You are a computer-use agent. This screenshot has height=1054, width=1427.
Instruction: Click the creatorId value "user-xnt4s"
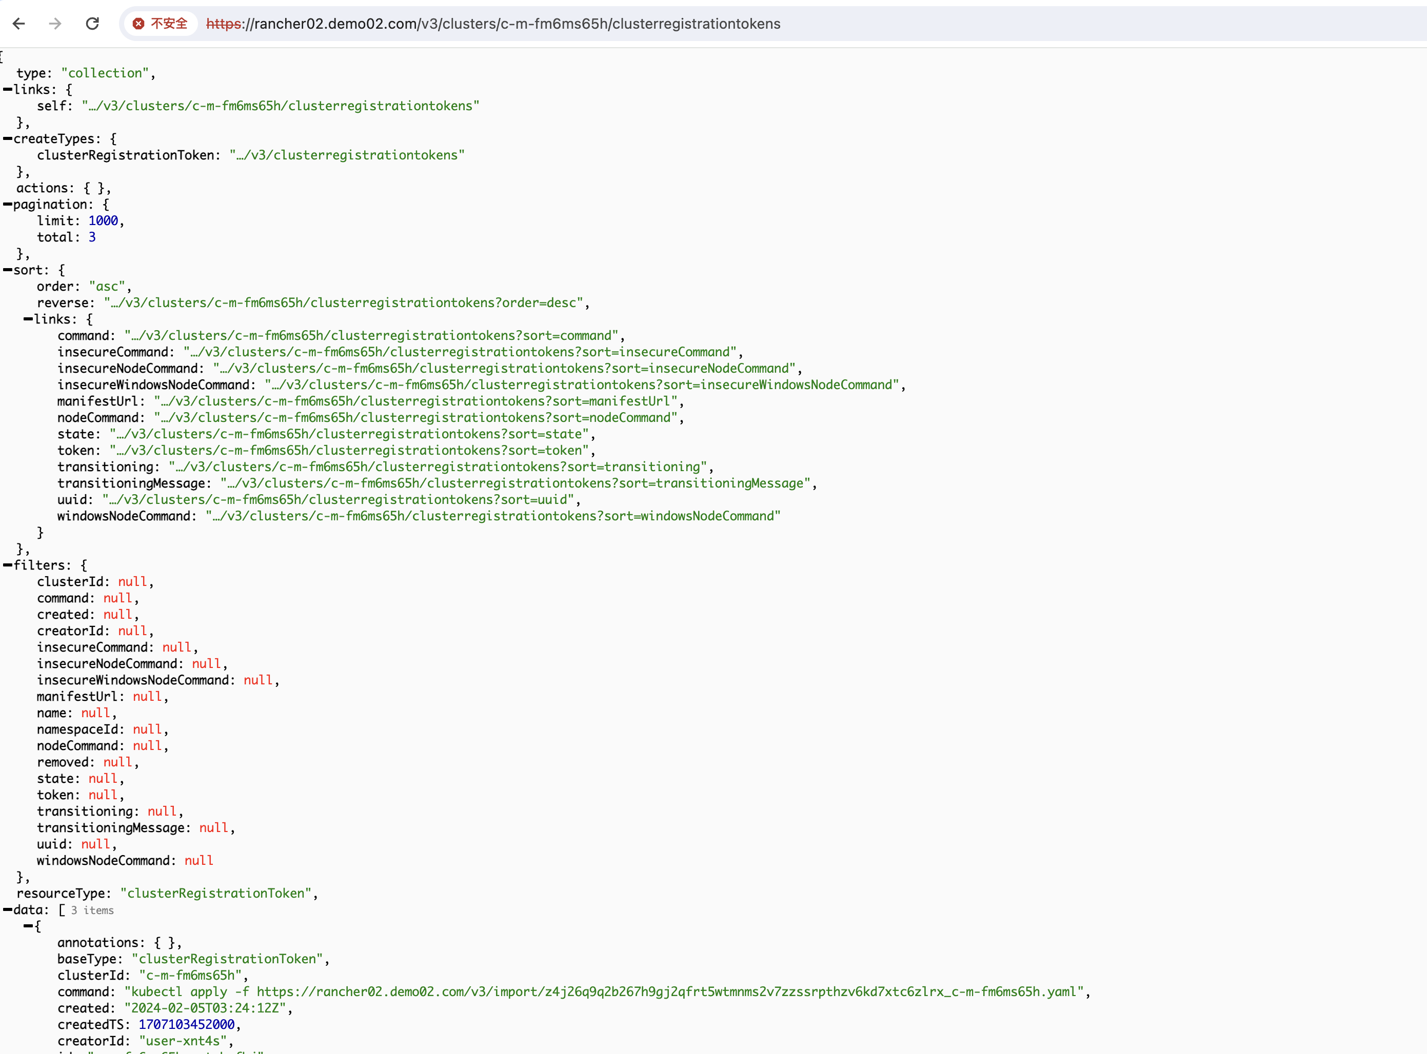point(183,1041)
